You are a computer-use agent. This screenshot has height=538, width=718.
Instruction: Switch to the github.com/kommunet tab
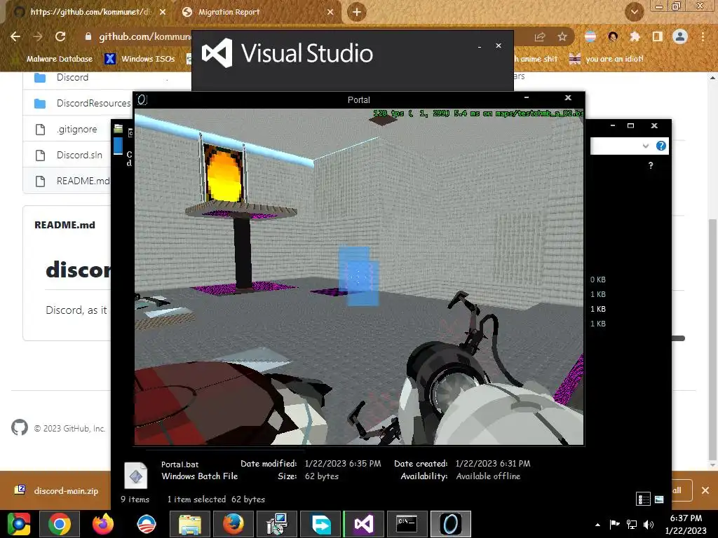[90, 12]
